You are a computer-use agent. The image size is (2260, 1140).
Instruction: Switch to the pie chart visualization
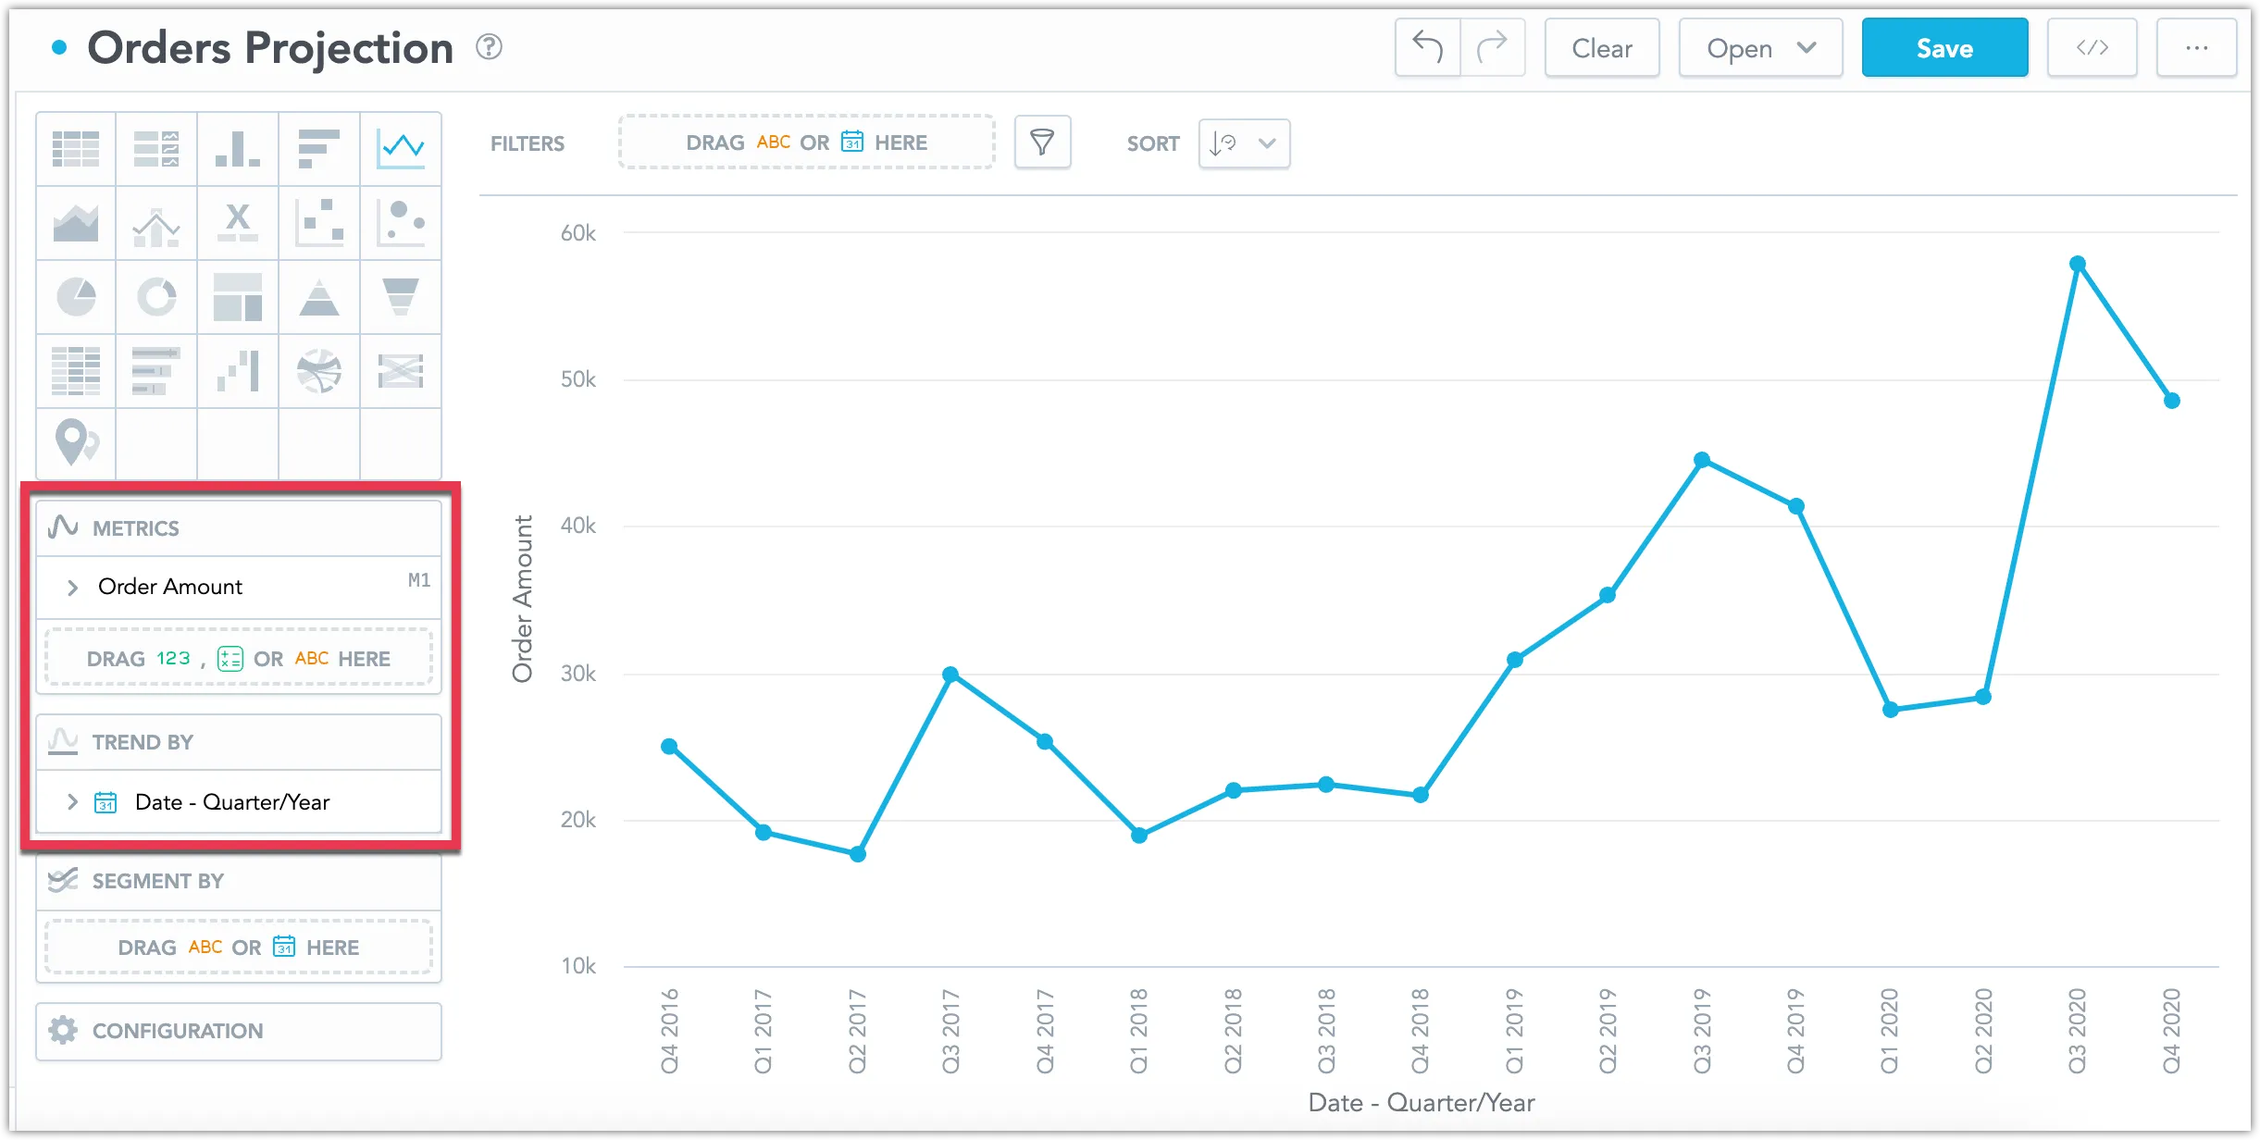coord(75,296)
